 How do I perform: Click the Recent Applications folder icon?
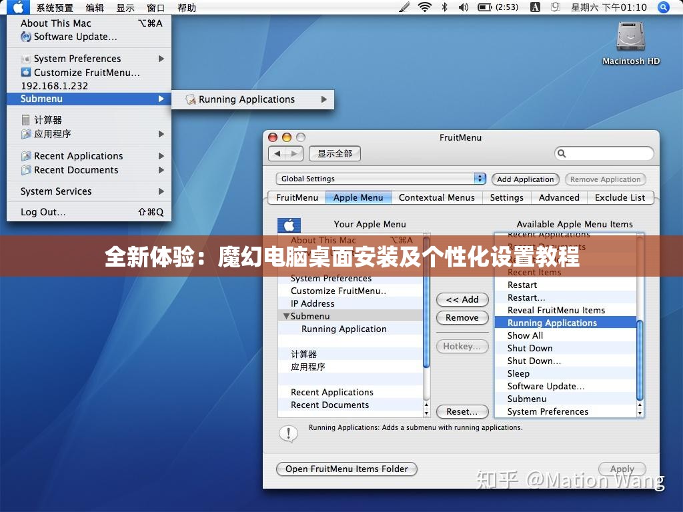click(x=26, y=156)
